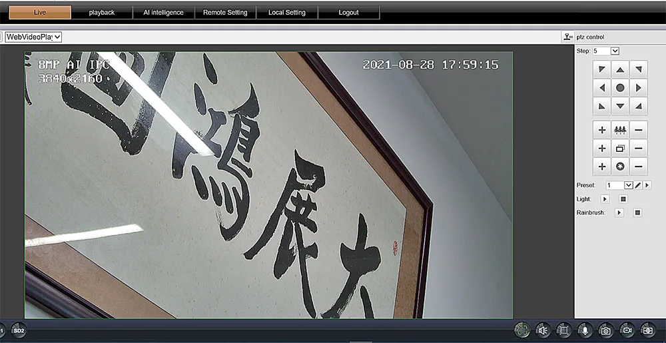Open the Step value dropdown
666x343 pixels.
pyautogui.click(x=615, y=51)
